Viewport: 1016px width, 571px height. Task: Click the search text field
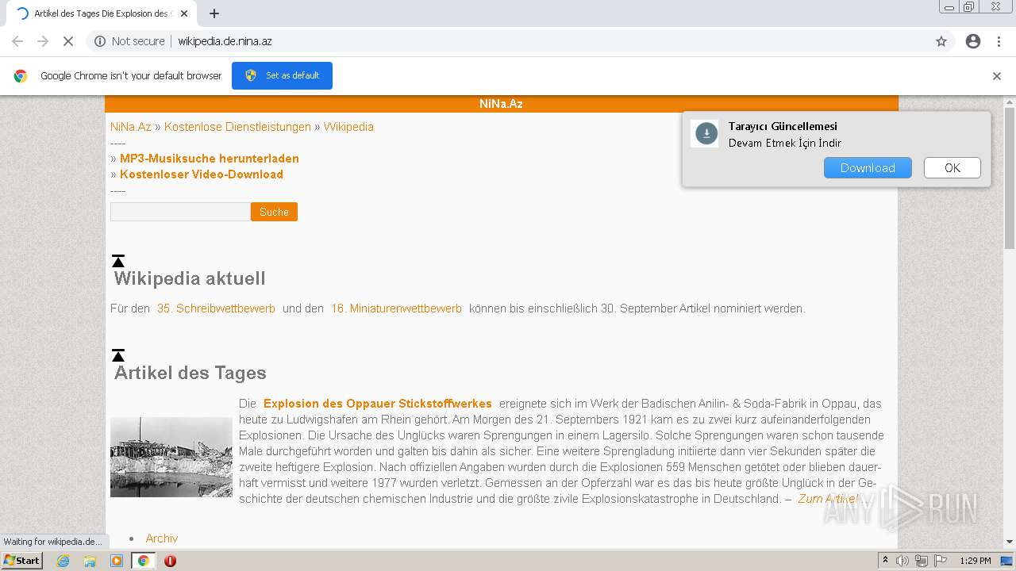click(x=180, y=212)
